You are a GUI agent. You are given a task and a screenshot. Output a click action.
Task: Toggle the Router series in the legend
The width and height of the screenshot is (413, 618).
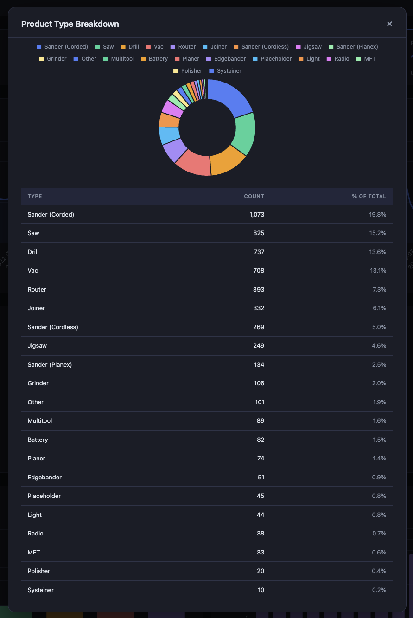click(172, 46)
